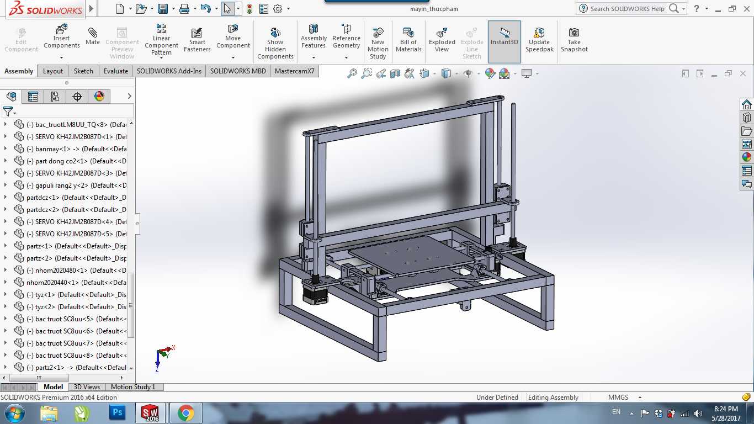This screenshot has height=424, width=754.
Task: Start a New Motion Study
Action: coord(378,43)
